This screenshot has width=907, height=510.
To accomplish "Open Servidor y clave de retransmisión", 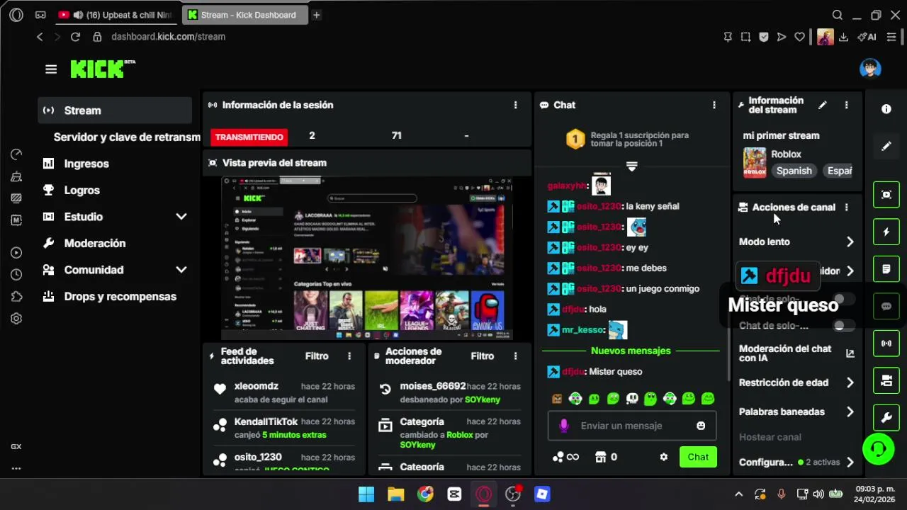I will point(127,137).
